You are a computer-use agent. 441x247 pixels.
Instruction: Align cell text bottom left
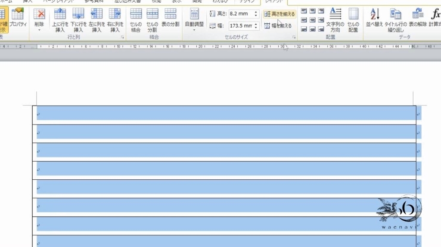pos(304,29)
